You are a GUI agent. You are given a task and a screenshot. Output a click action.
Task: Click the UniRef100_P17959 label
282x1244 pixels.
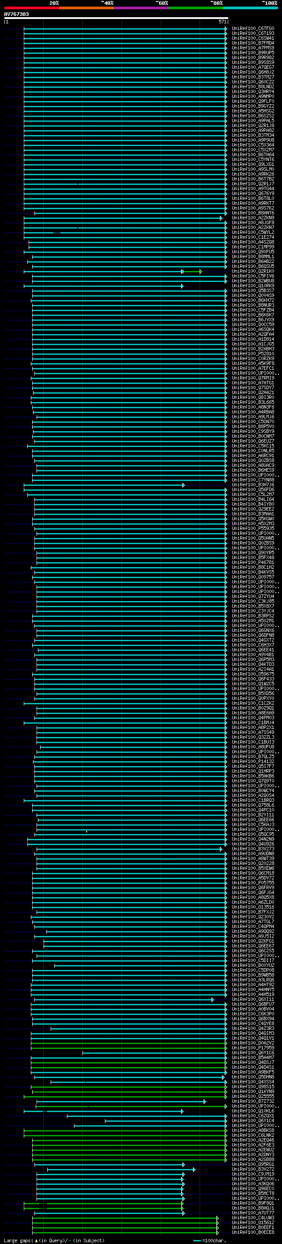(x=253, y=1048)
